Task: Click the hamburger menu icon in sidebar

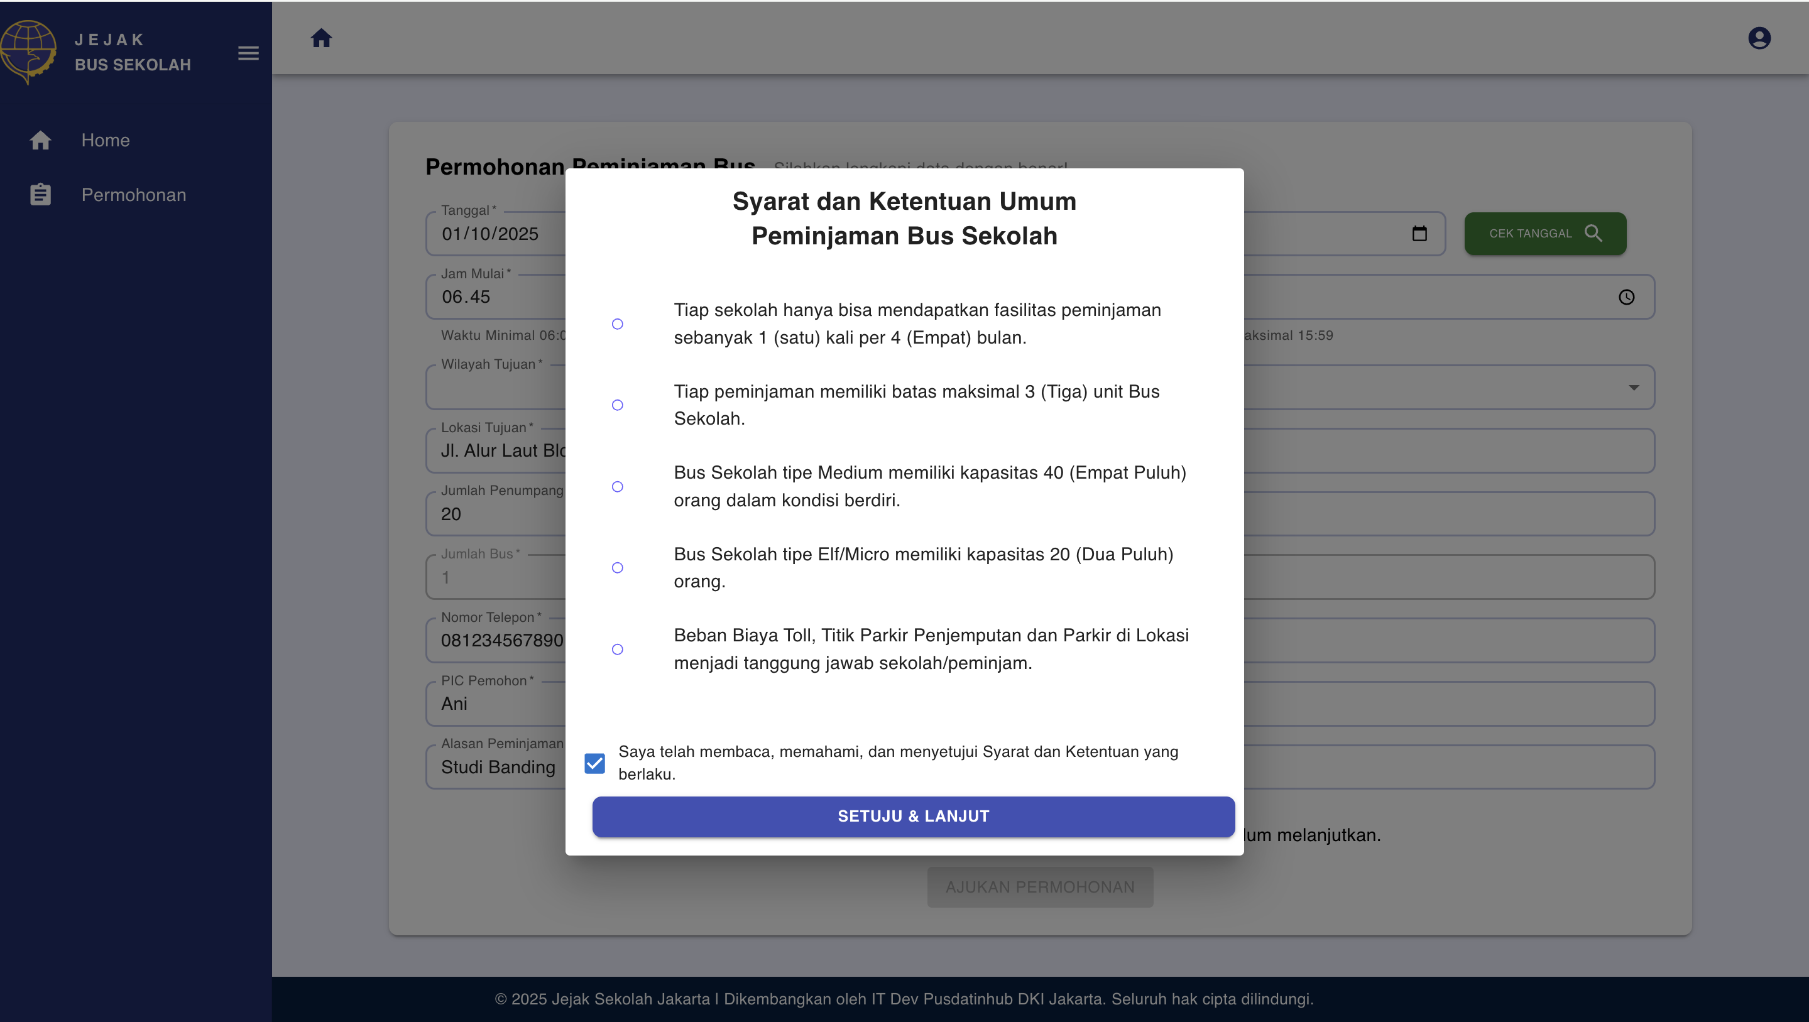Action: [248, 53]
